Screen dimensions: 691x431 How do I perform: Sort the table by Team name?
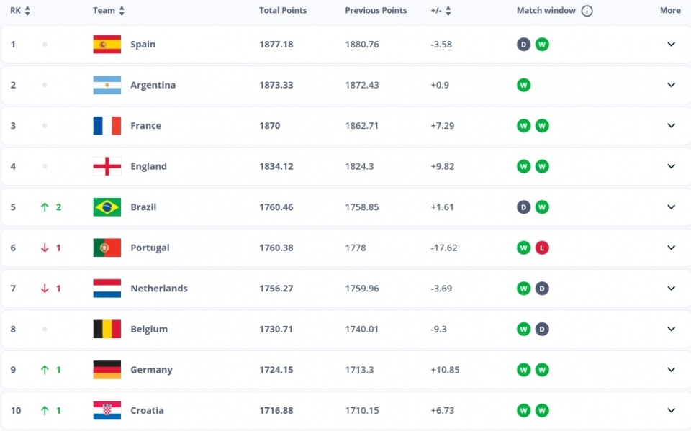[x=122, y=11]
